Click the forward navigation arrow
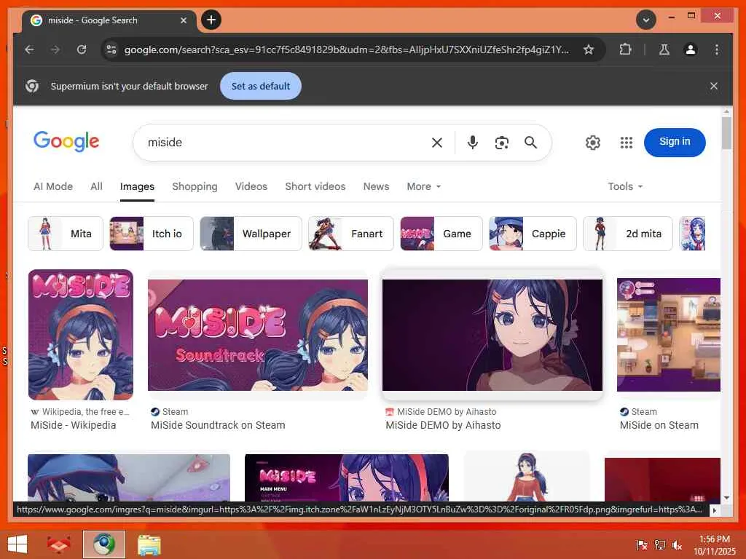 coord(55,49)
